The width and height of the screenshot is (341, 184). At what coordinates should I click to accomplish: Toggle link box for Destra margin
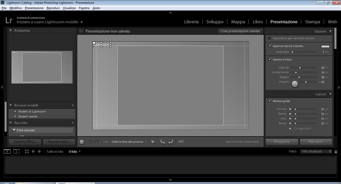(x=290, y=114)
